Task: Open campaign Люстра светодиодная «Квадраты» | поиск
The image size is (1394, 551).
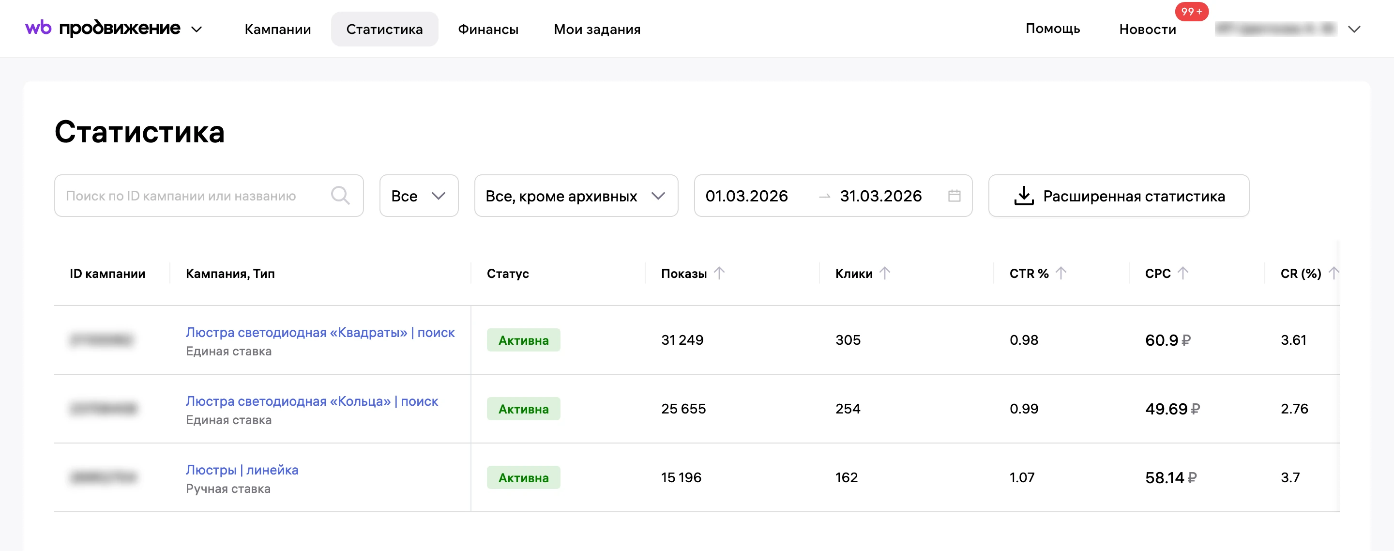Action: tap(320, 332)
